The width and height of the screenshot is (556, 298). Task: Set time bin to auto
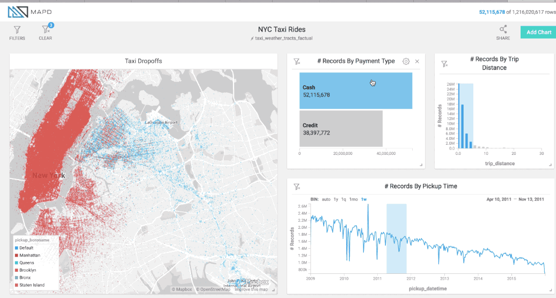tap(326, 199)
